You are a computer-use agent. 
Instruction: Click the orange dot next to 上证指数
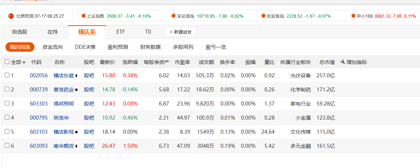point(83,16)
